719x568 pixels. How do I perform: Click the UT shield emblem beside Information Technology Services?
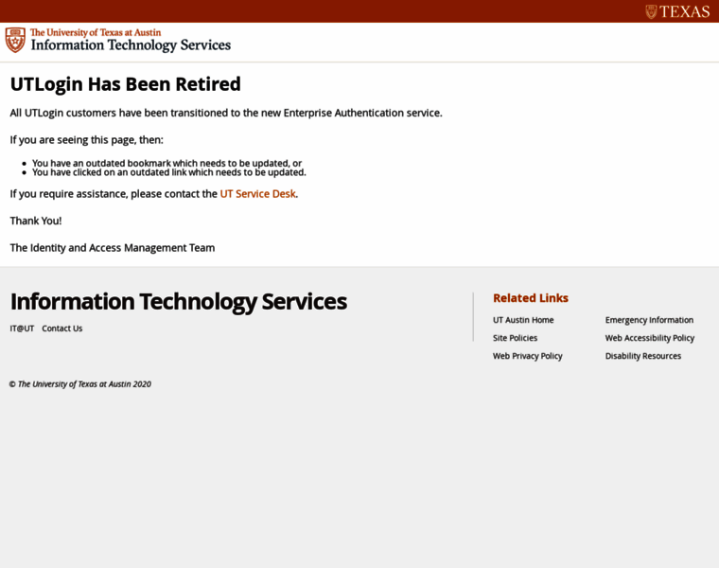coord(15,40)
